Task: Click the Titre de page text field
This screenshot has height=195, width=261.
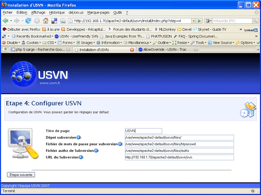Action: (x=143, y=131)
